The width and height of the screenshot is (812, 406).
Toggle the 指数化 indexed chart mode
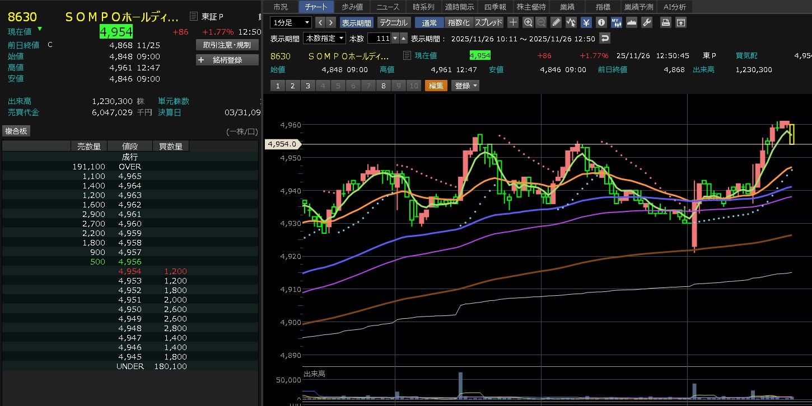point(459,22)
